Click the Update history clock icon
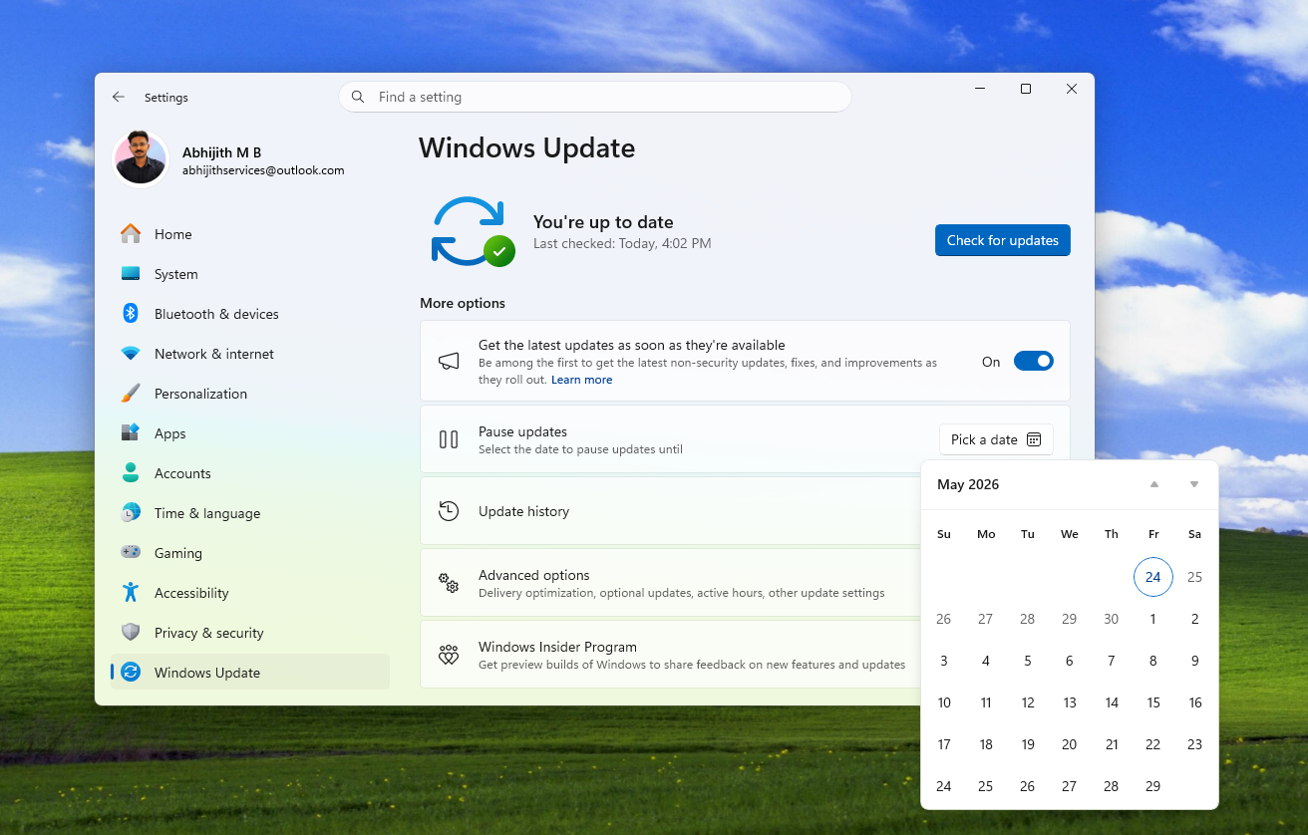The height and width of the screenshot is (835, 1308). click(x=448, y=510)
